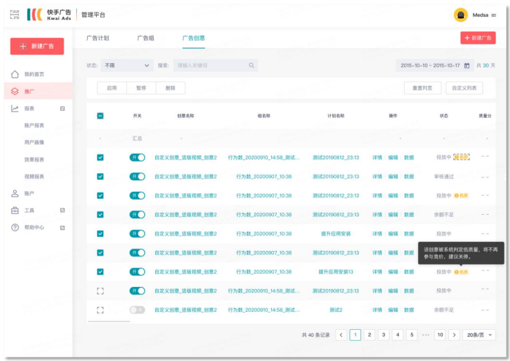This screenshot has height=361, width=510.
Task: Click the magnifier icon in the search box
Action: click(251, 66)
